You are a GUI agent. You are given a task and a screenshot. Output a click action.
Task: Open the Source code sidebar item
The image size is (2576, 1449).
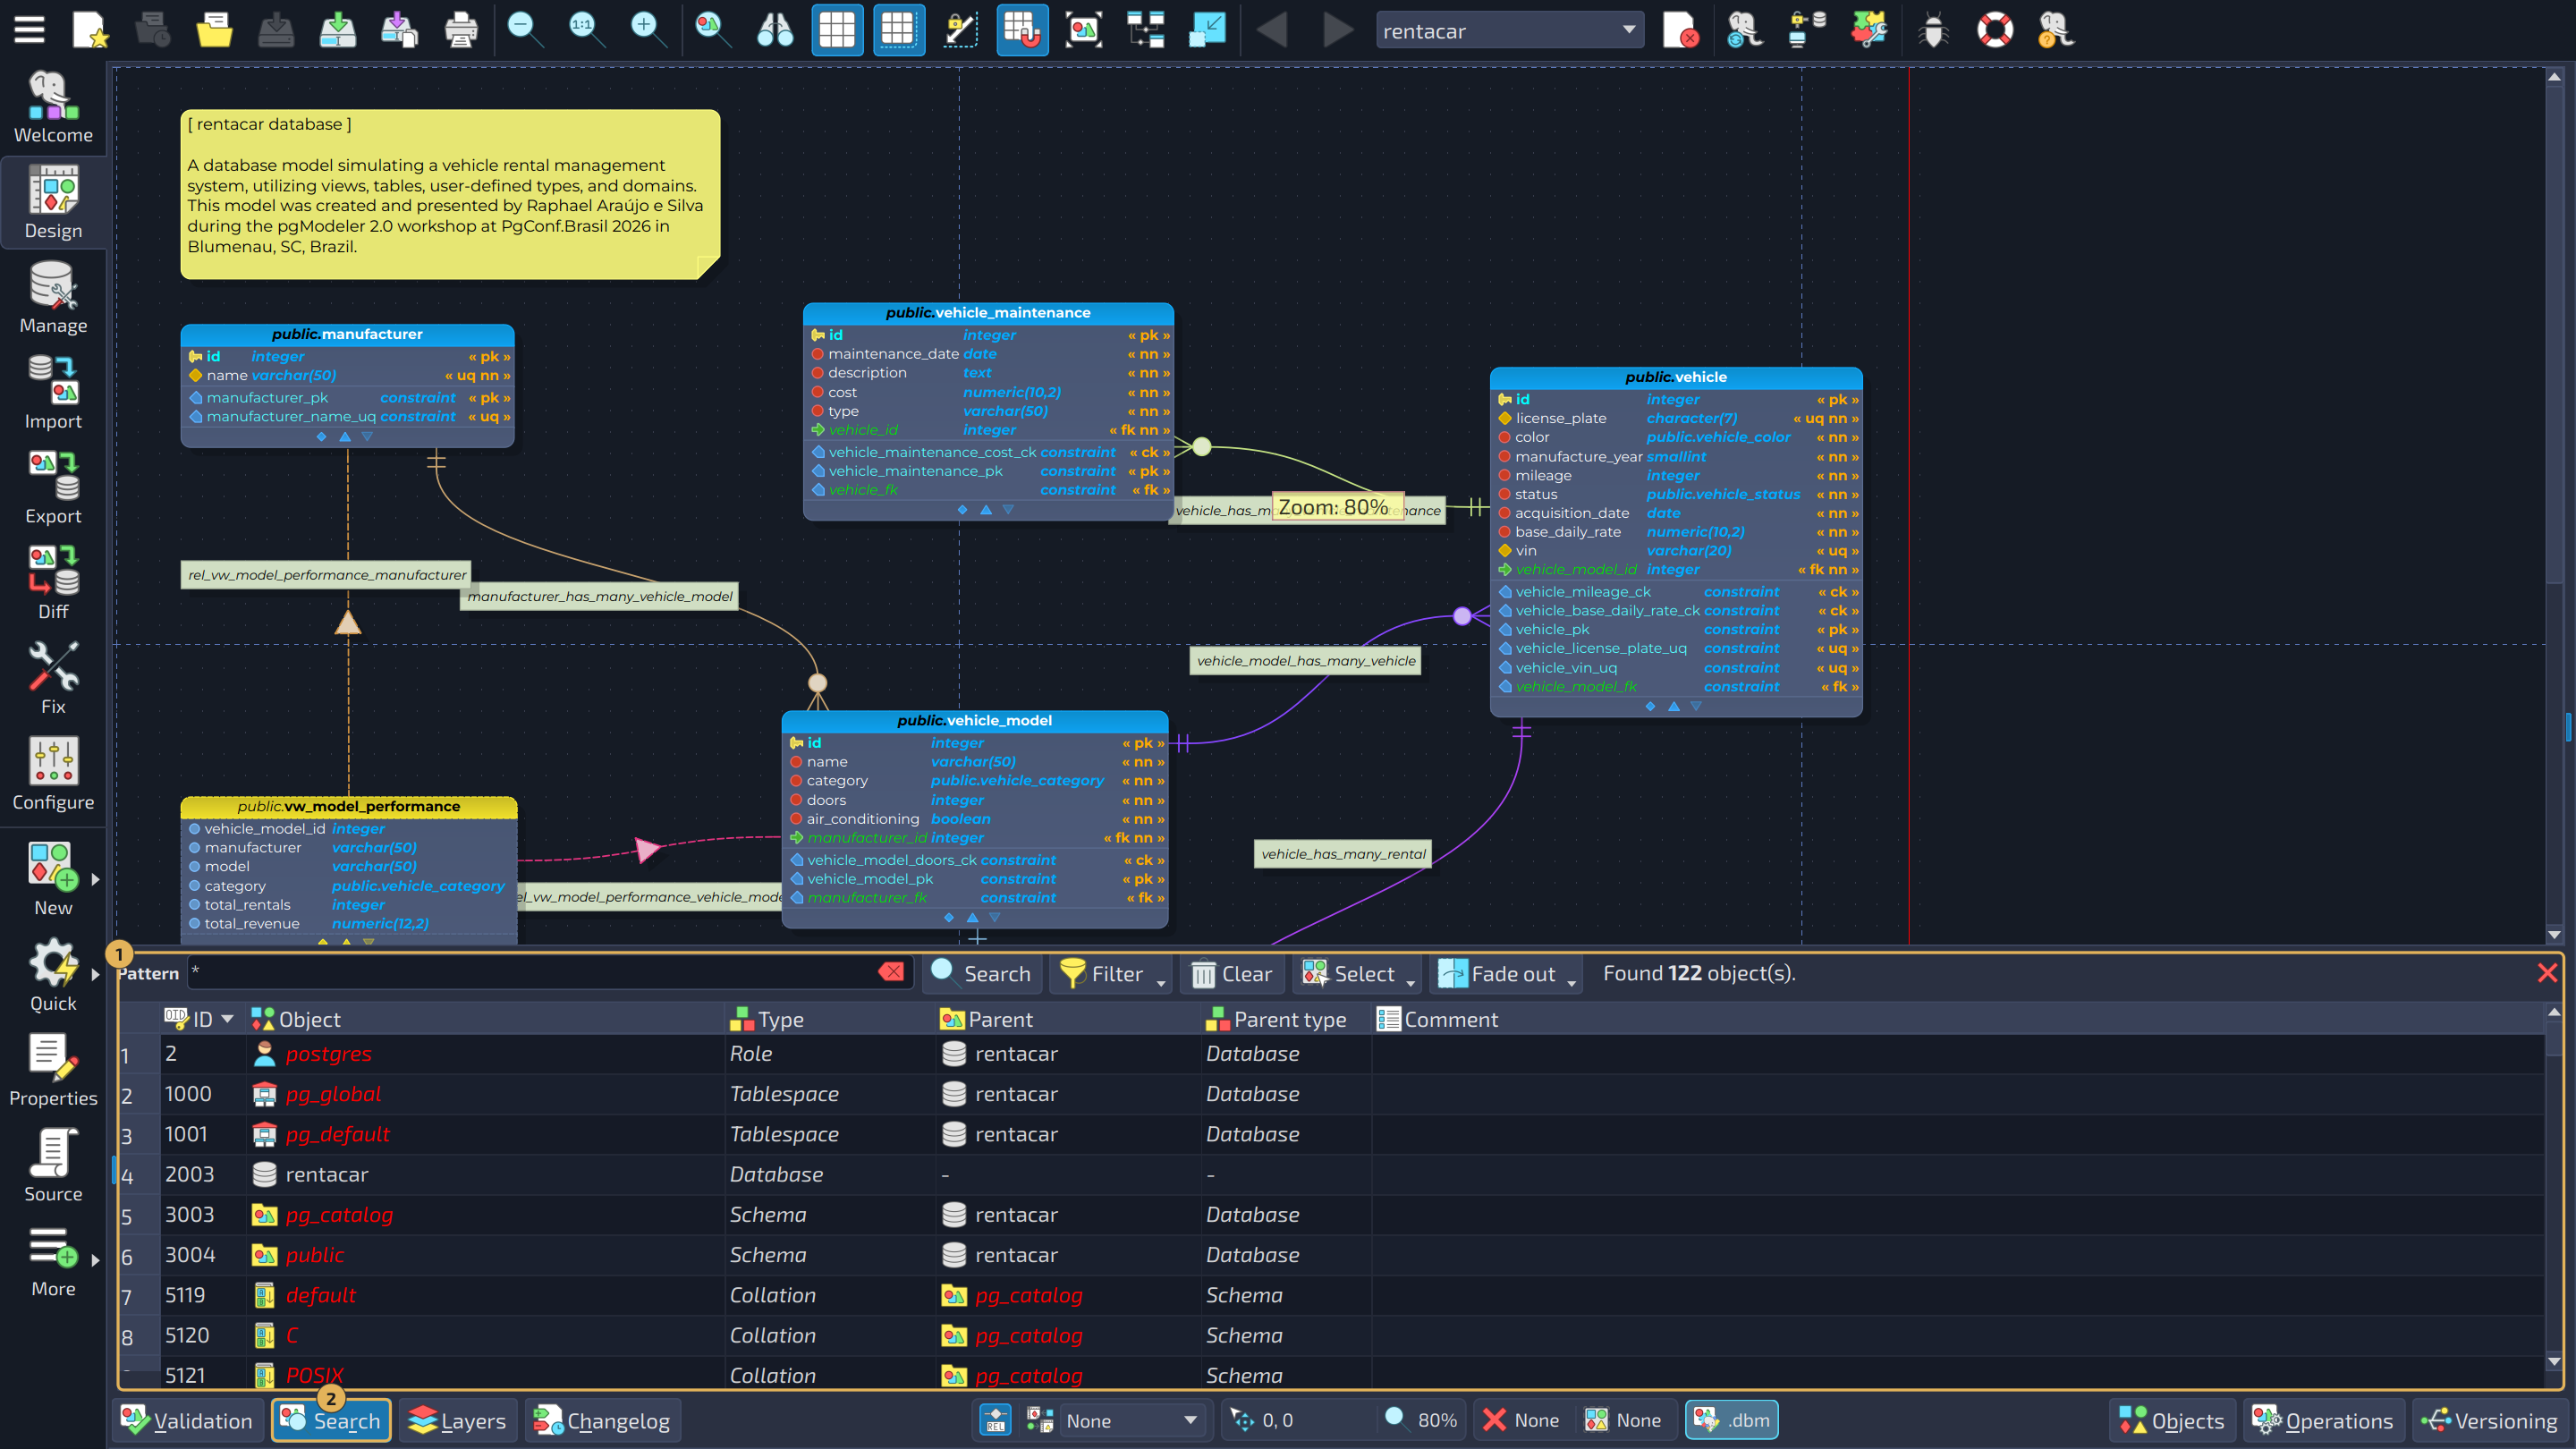[53, 1165]
